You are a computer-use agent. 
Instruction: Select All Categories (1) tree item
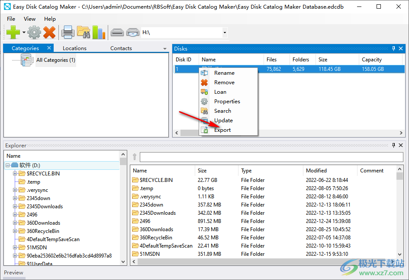[x=56, y=60]
